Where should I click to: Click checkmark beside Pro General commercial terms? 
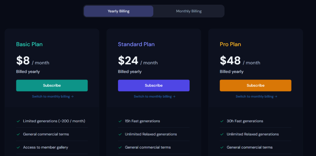tap(222, 147)
